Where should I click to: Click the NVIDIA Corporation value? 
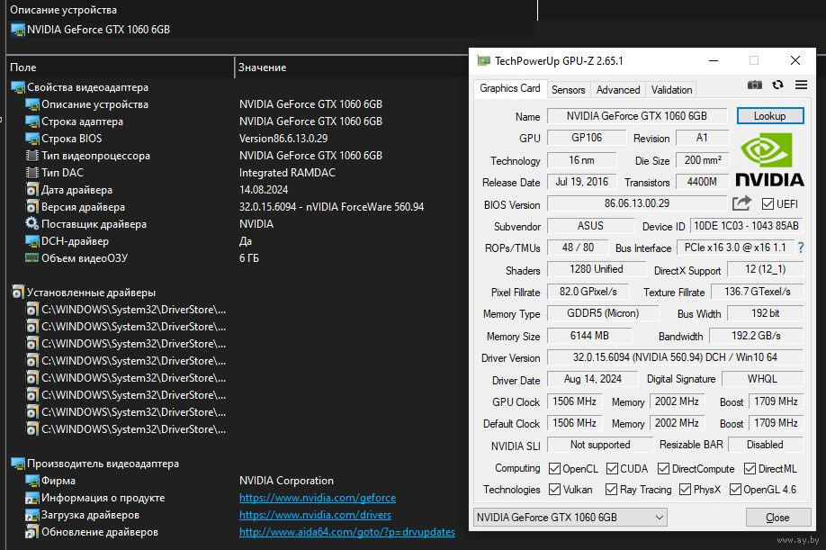click(286, 481)
